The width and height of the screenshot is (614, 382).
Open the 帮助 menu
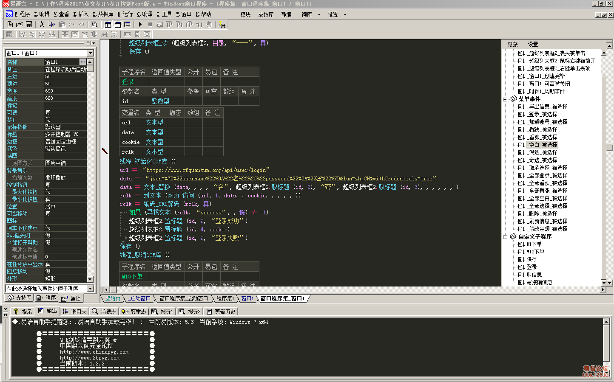[x=203, y=14]
